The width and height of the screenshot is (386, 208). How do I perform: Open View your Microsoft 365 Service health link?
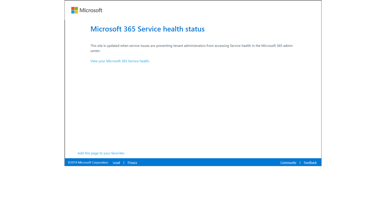120,61
